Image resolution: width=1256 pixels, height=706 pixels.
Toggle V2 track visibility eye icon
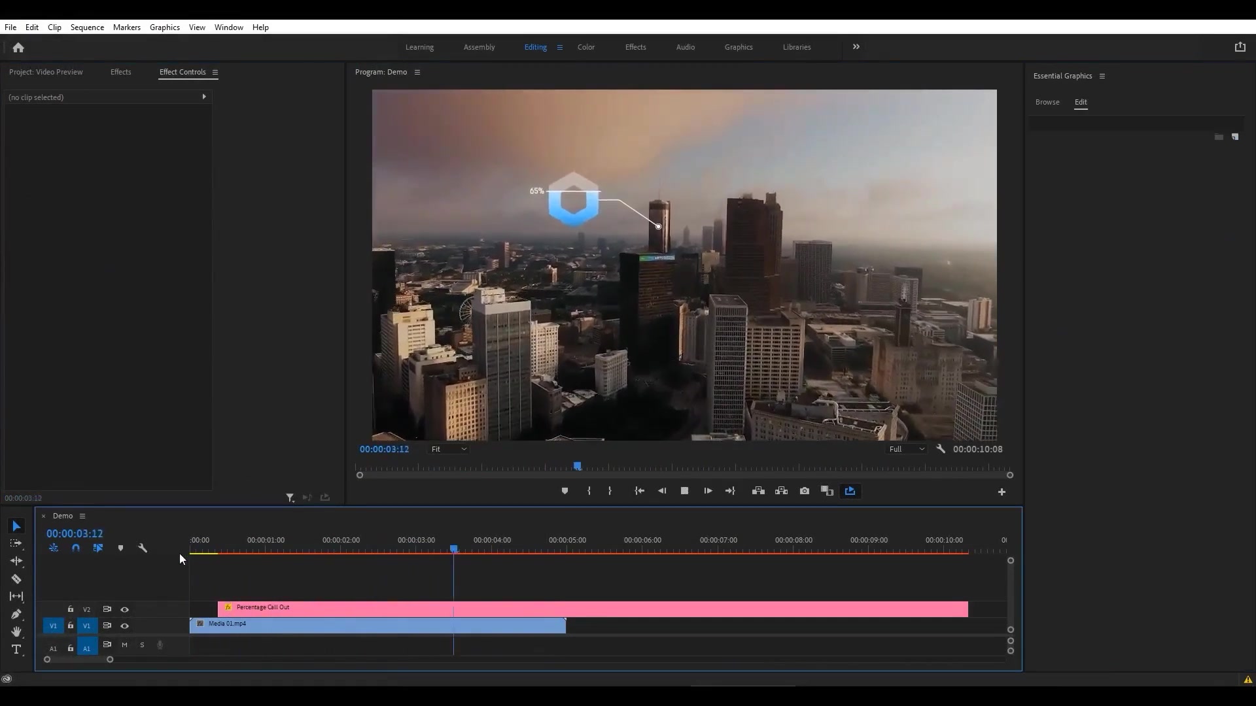click(x=124, y=609)
